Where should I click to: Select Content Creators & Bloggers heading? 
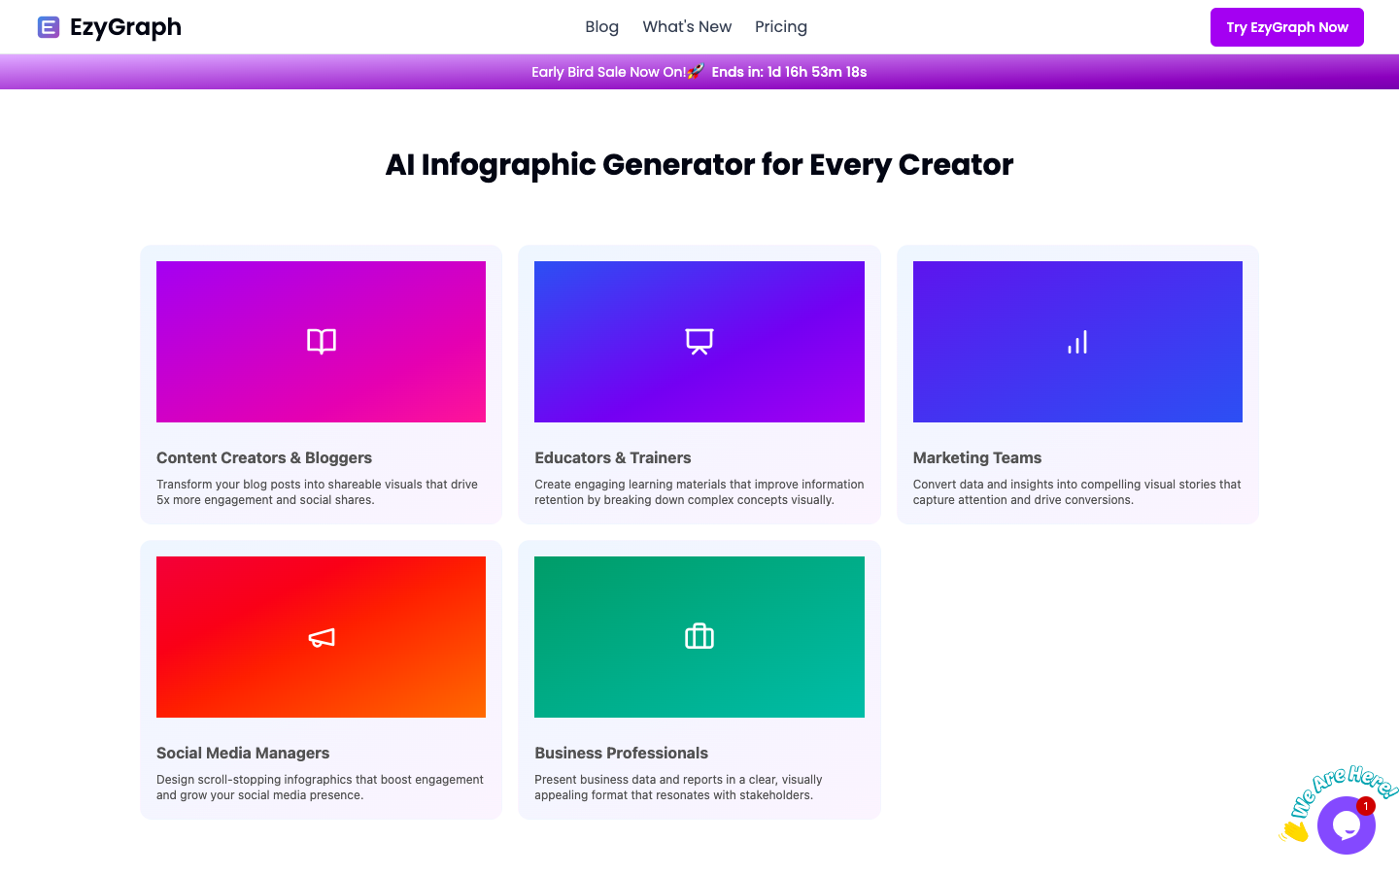point(264,457)
